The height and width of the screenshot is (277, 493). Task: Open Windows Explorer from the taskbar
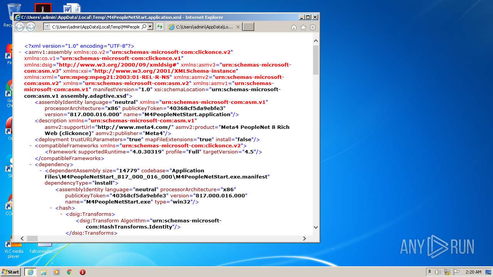point(44,272)
